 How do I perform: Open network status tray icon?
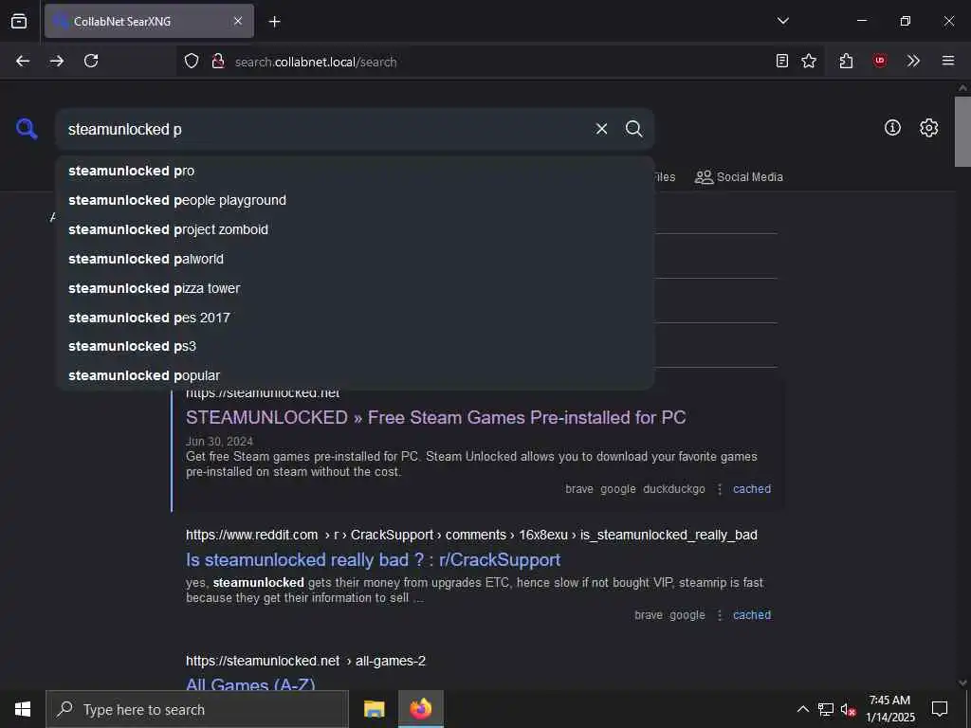[826, 709]
